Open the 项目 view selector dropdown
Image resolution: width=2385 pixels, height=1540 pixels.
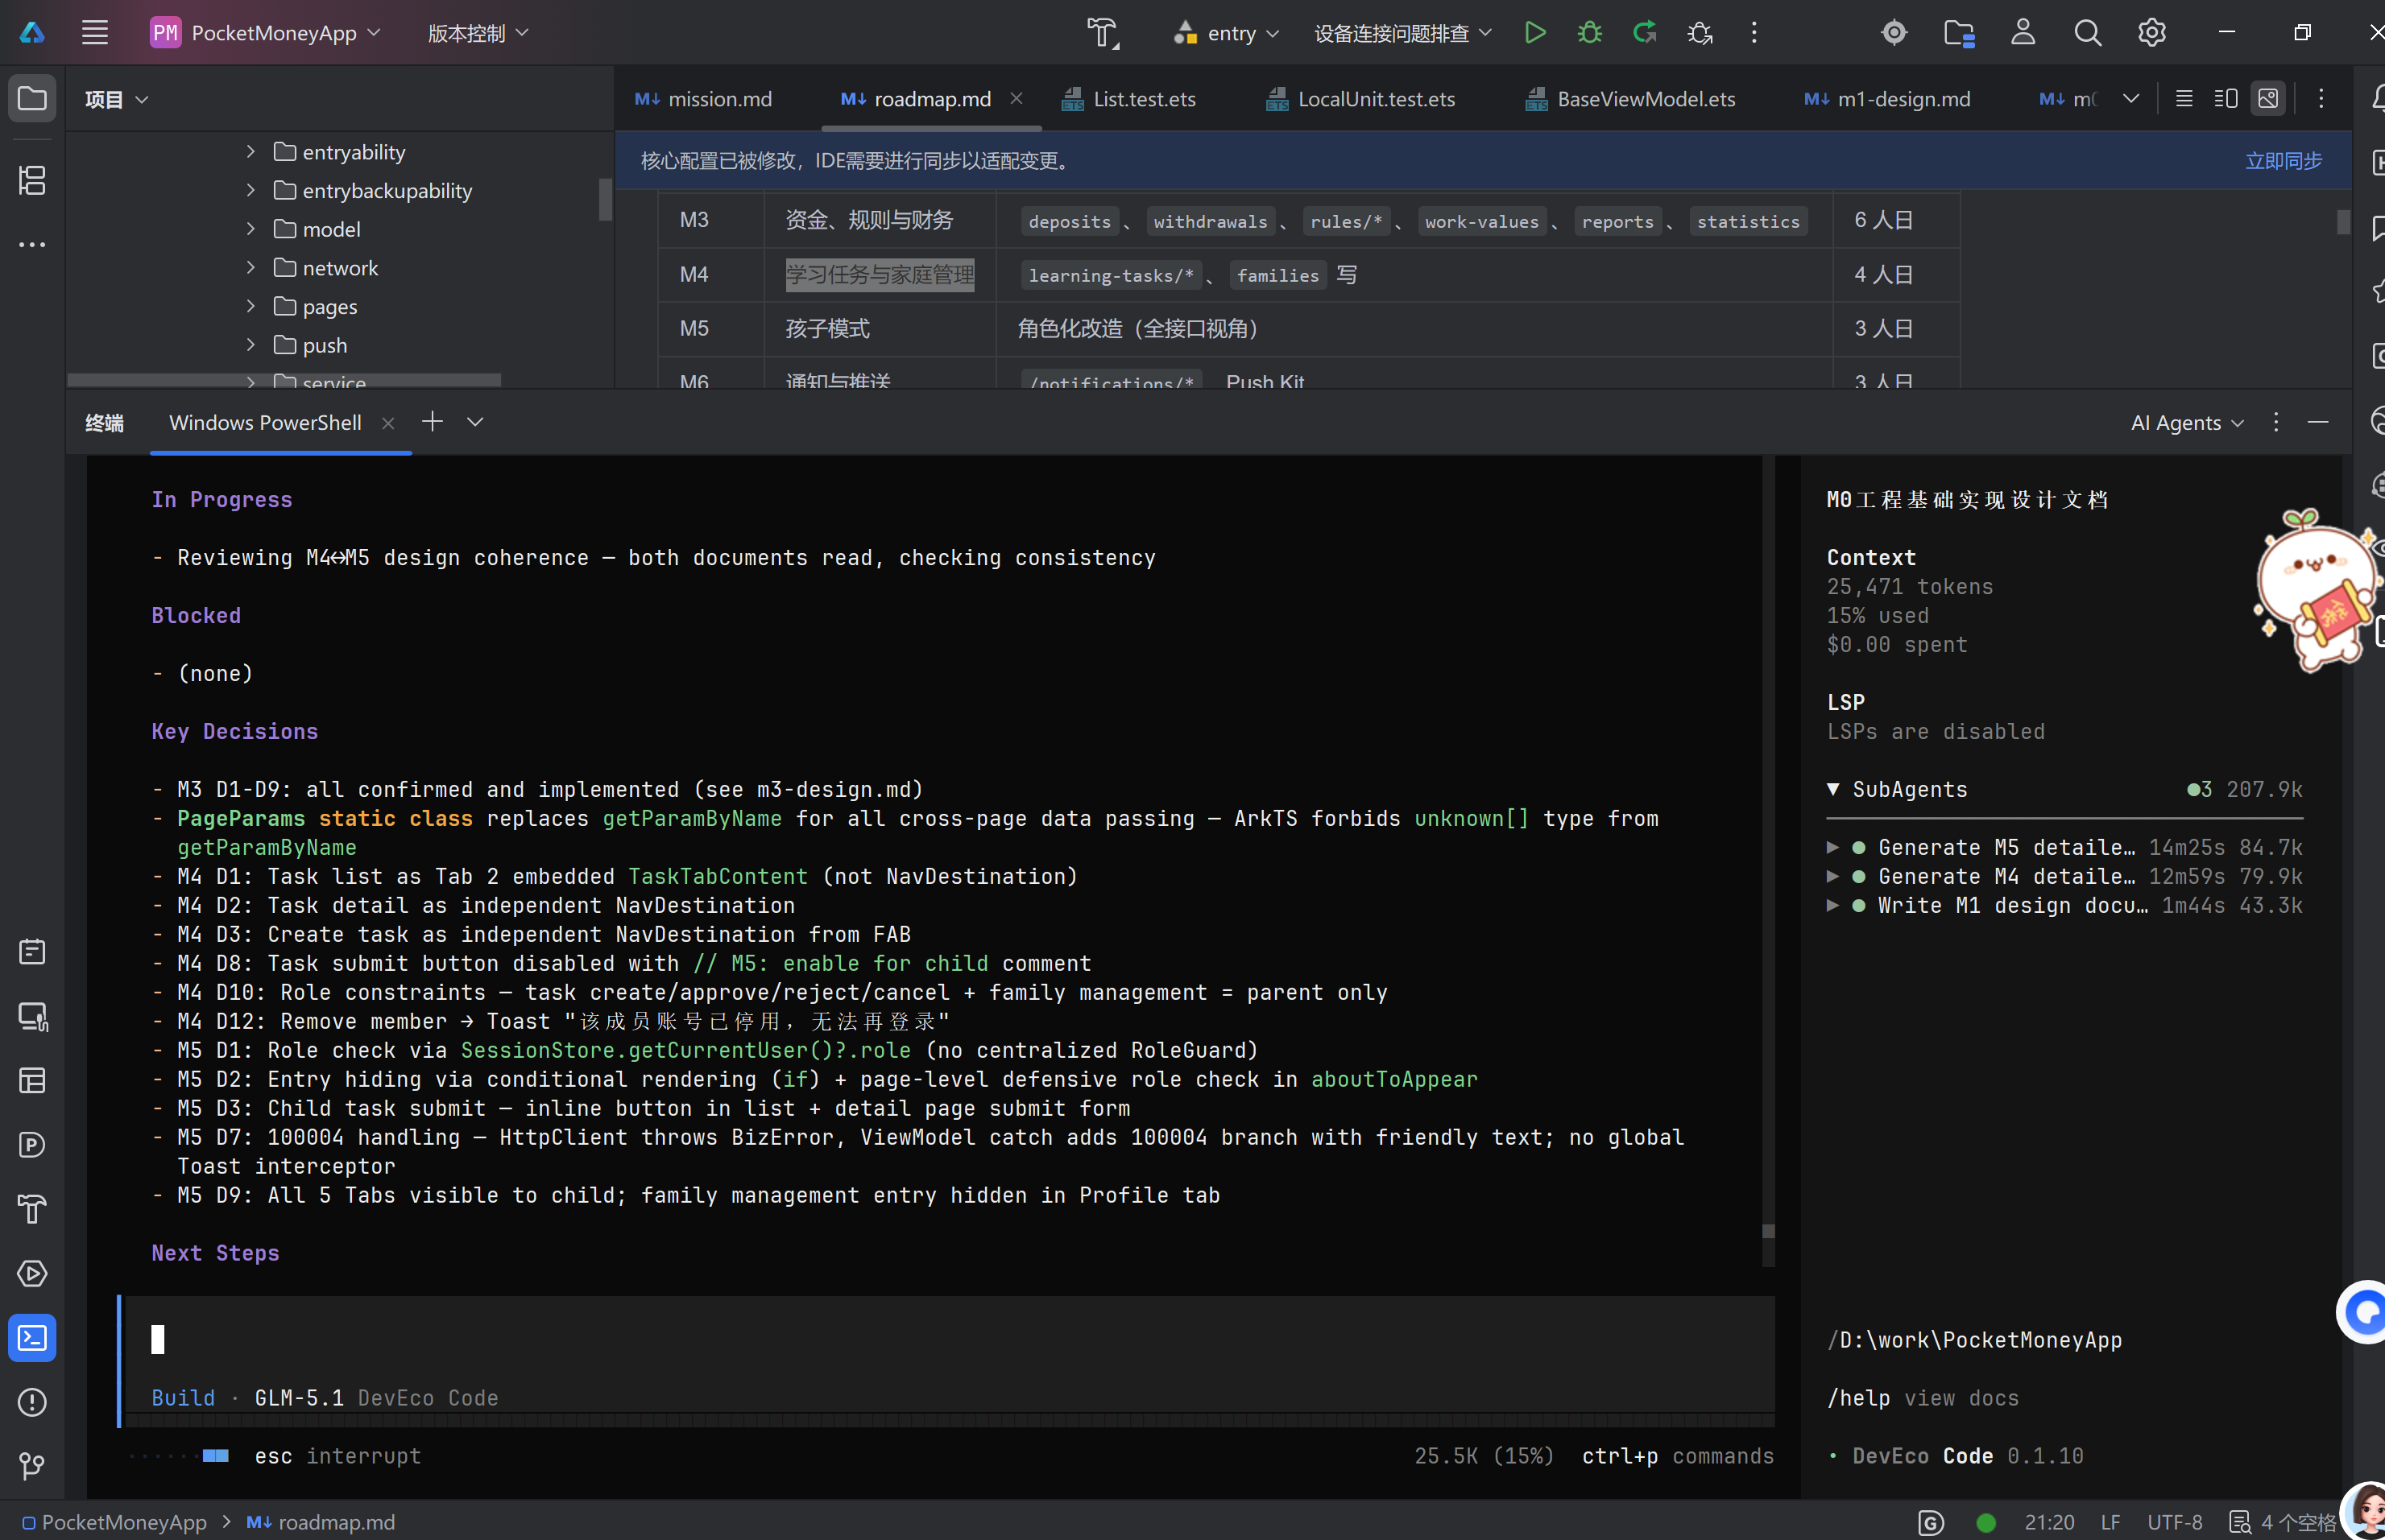[117, 99]
